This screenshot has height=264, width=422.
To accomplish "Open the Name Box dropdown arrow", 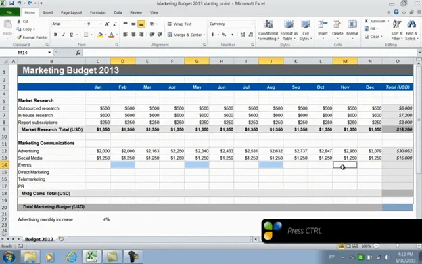I will tap(49, 53).
